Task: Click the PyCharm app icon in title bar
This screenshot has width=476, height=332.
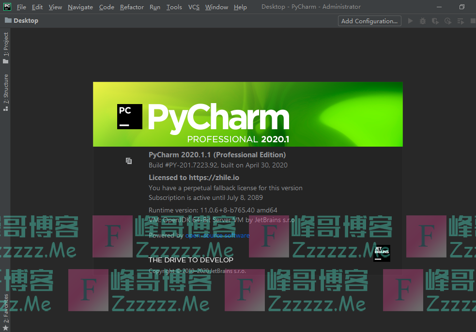Action: 7,7
